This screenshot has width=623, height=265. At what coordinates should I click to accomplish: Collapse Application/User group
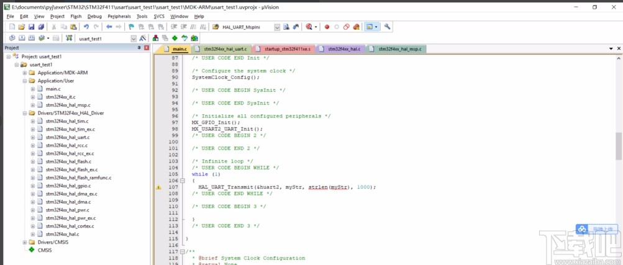coord(25,81)
